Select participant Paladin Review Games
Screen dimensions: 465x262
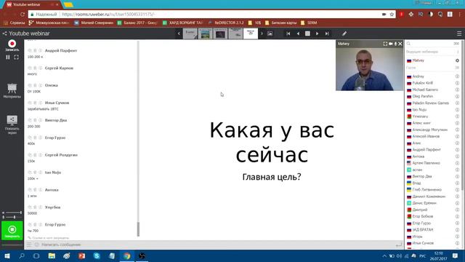[431, 103]
